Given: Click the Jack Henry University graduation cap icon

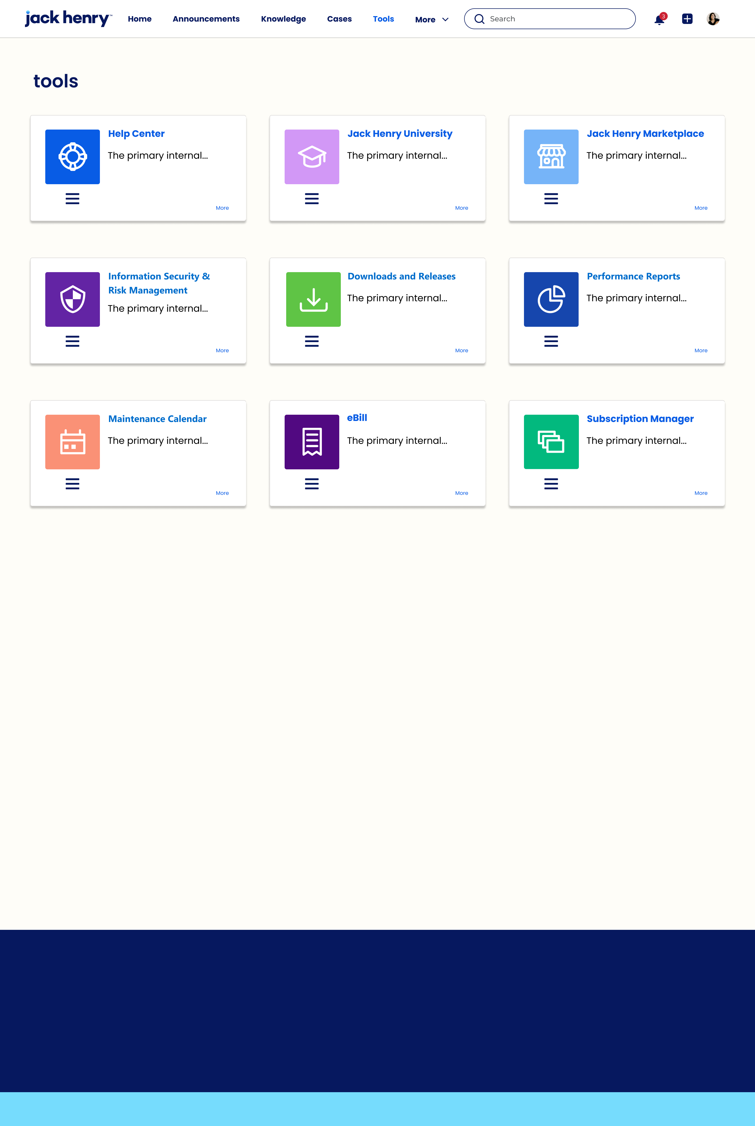Looking at the screenshot, I should click(311, 157).
